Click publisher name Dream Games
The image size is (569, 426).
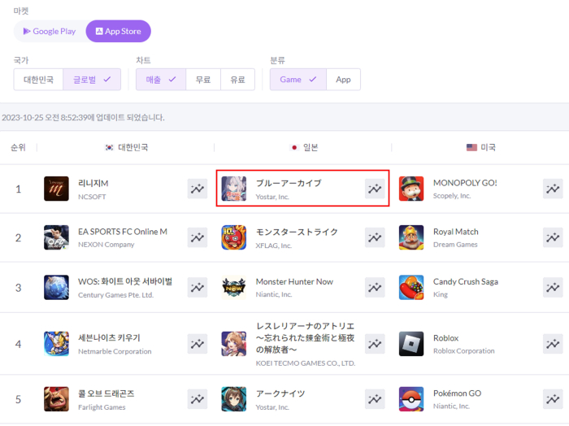[455, 245]
